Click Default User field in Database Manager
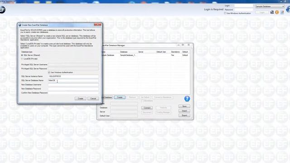 click(x=124, y=116)
